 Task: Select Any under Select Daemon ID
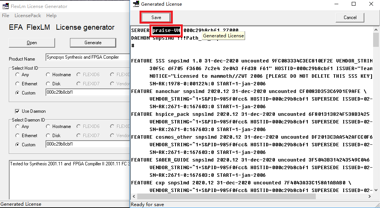click(22, 126)
